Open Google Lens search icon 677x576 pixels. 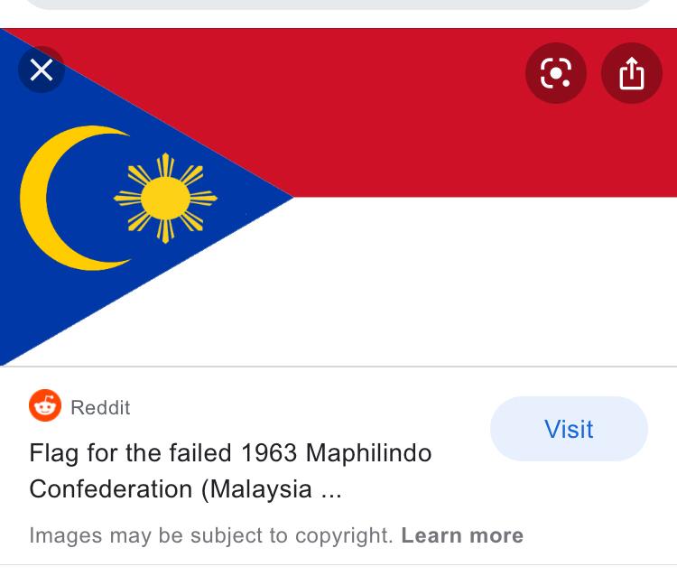(556, 73)
